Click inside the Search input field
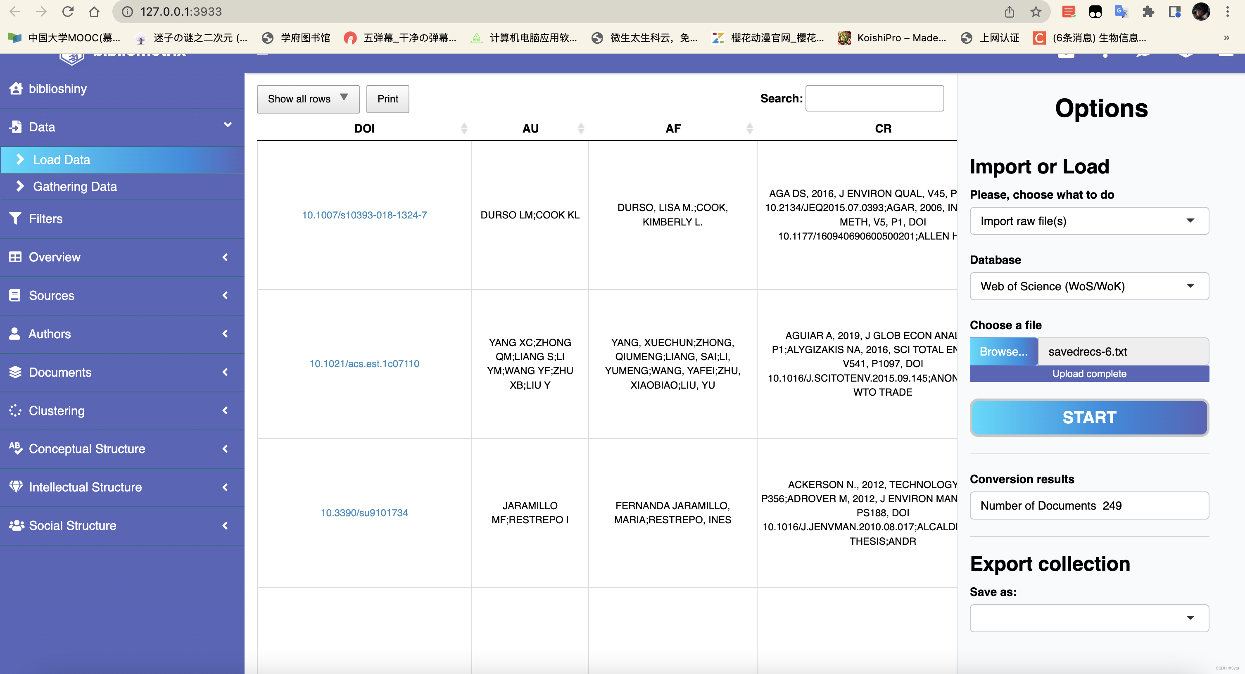The image size is (1245, 674). point(875,98)
